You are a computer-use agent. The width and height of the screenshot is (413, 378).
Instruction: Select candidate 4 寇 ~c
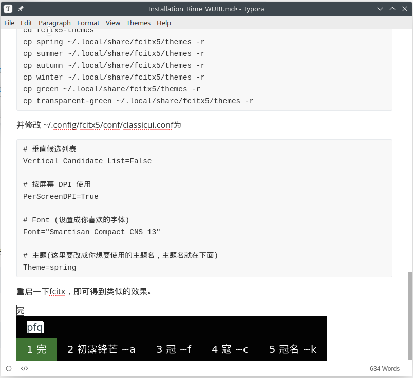230,349
